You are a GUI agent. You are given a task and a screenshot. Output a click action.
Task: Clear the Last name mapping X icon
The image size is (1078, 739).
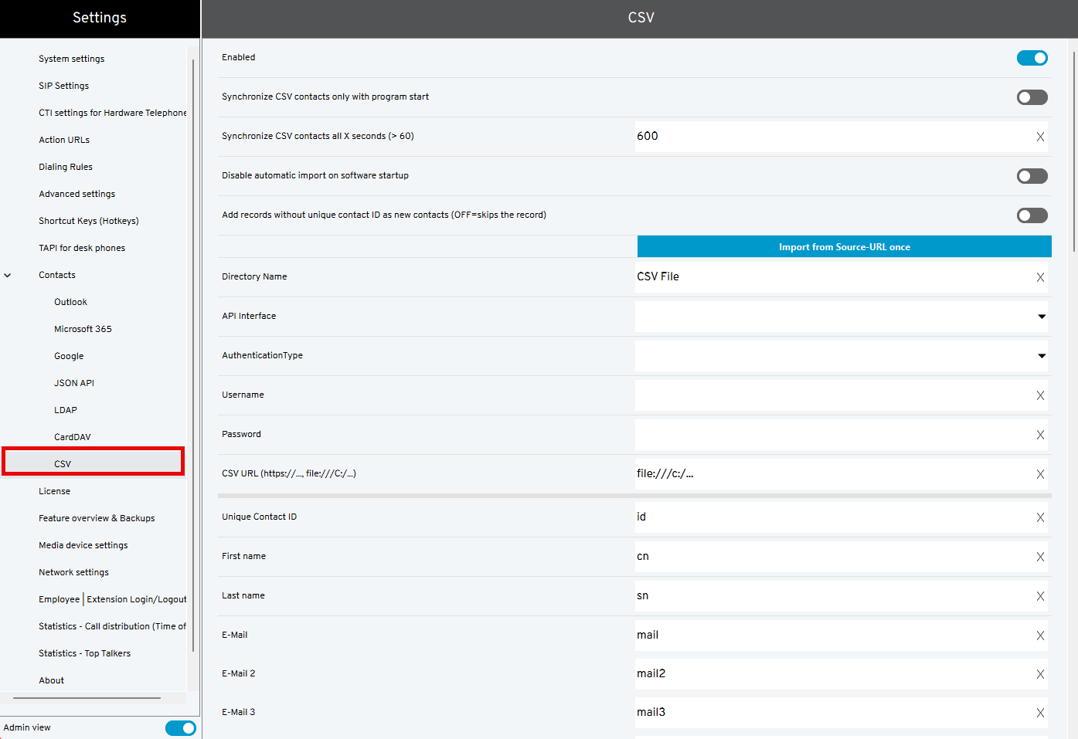click(1040, 596)
